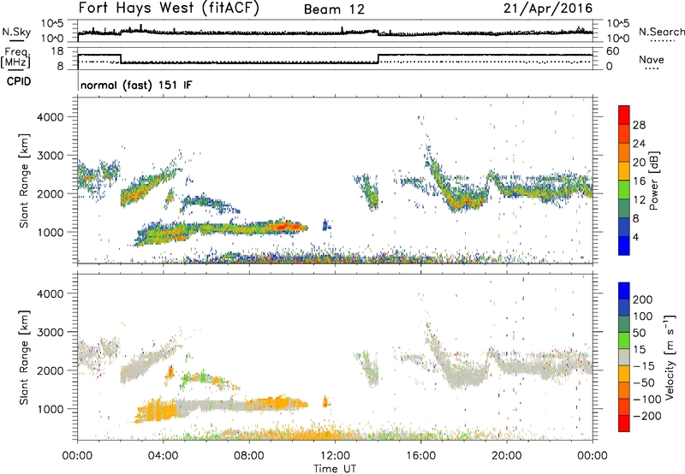Screen dimensions: 685x474
Task: Select the 'Power [dB]' color bar title
Action: 654,181
